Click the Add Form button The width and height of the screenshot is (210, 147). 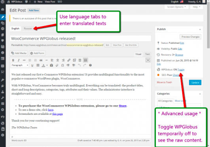pyautogui.click(x=37, y=53)
